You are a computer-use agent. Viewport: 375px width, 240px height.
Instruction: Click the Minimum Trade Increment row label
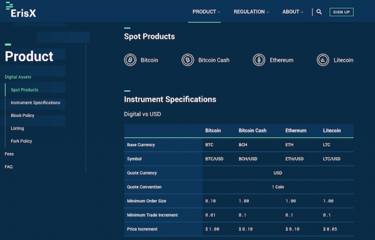[x=152, y=215]
